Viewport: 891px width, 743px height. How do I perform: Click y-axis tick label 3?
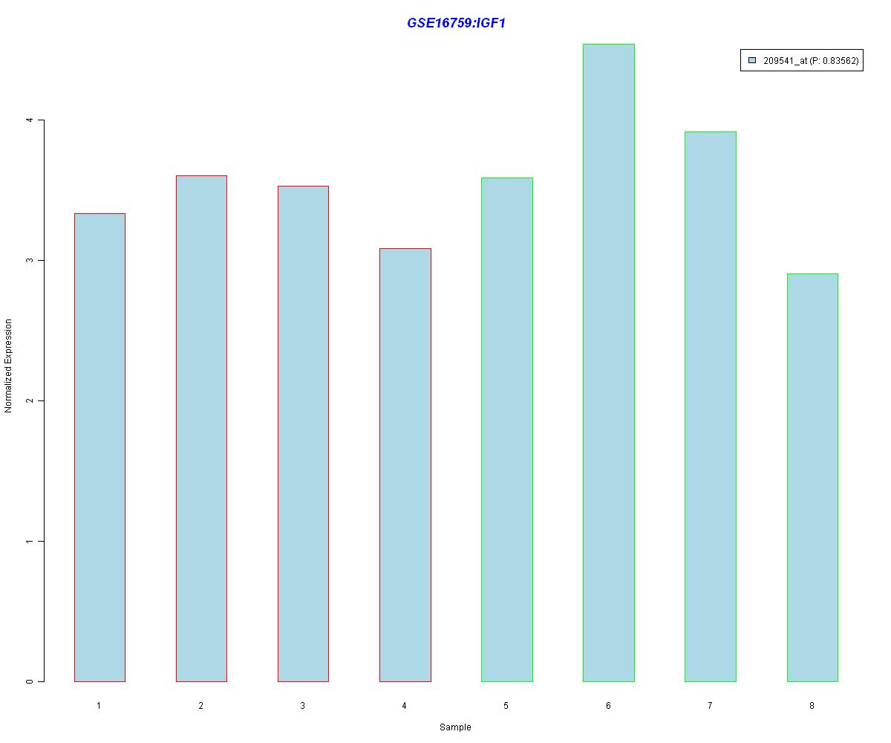tap(30, 260)
